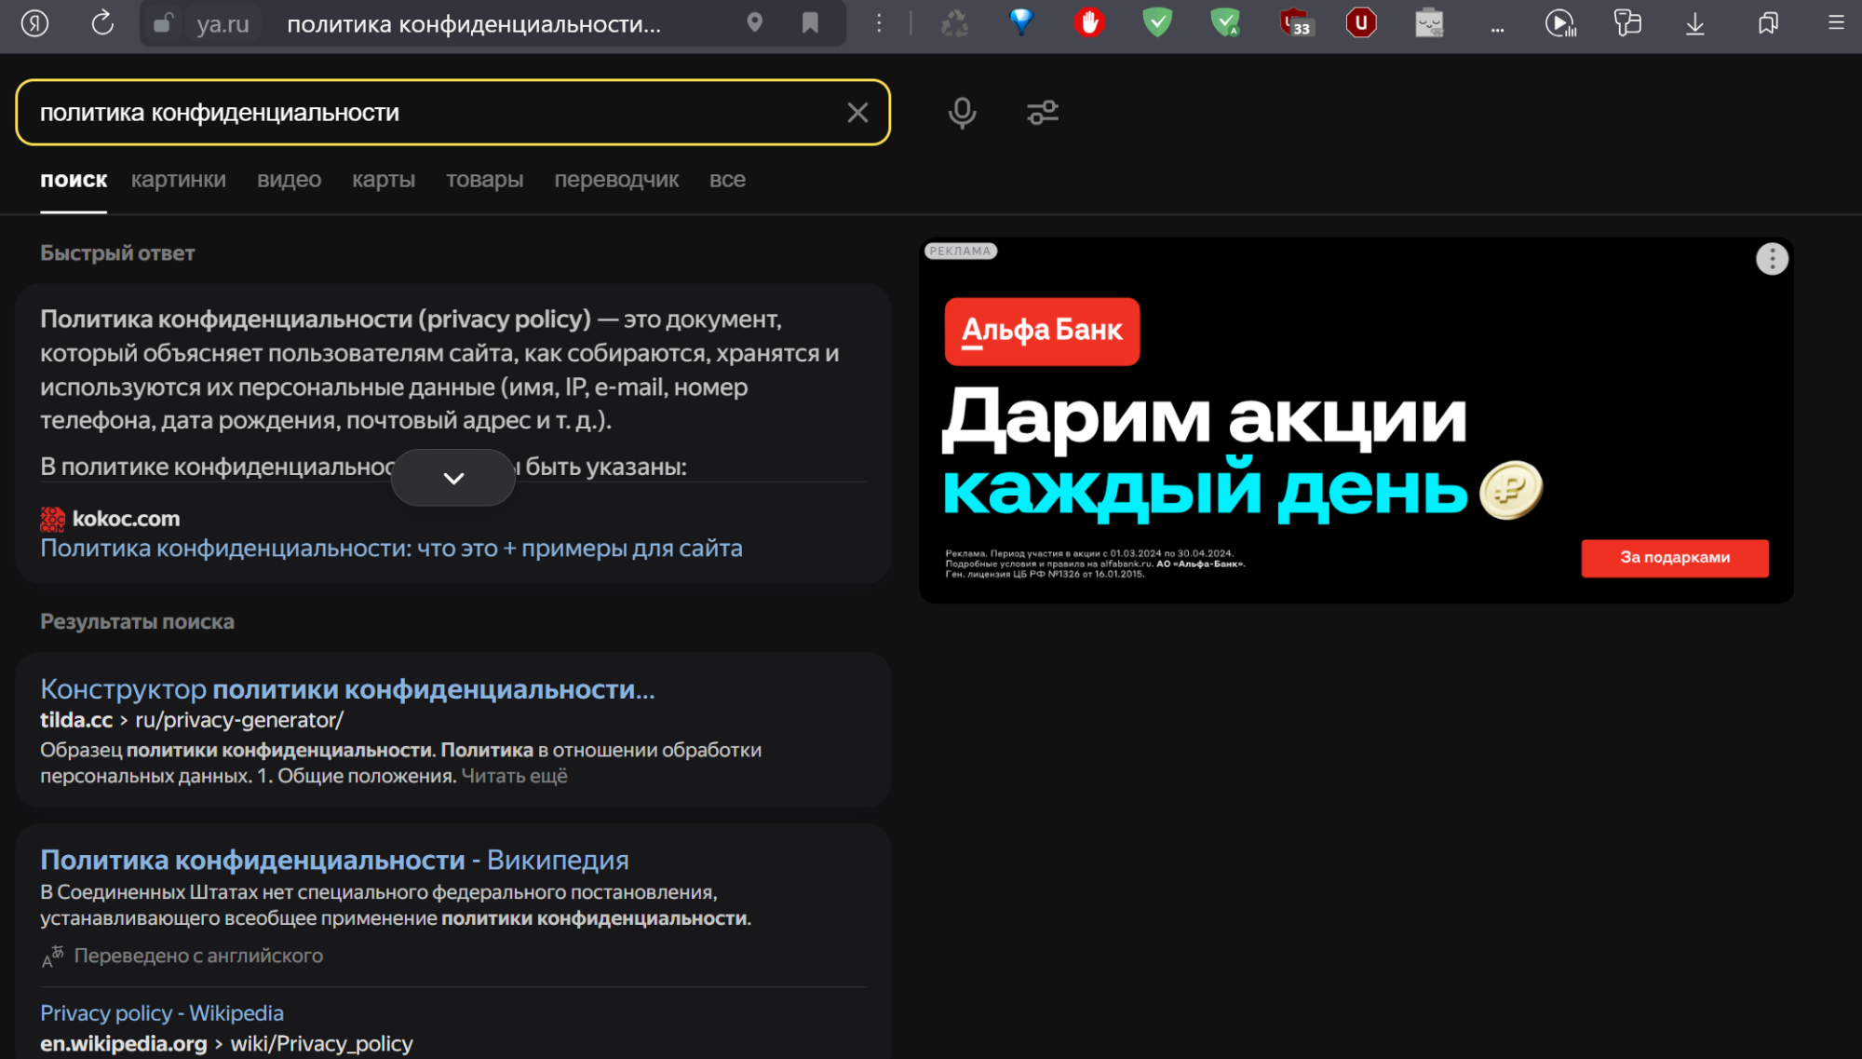Open the переводчик search tab

(616, 180)
